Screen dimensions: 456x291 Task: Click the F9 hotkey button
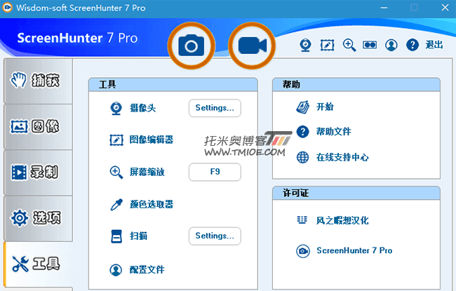[215, 172]
